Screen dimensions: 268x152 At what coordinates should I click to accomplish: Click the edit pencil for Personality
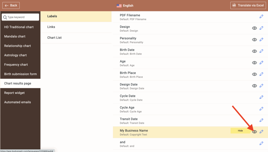[261, 40]
